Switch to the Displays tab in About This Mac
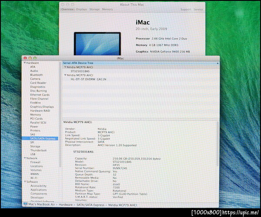This screenshot has height=217, width=261. click(x=81, y=9)
